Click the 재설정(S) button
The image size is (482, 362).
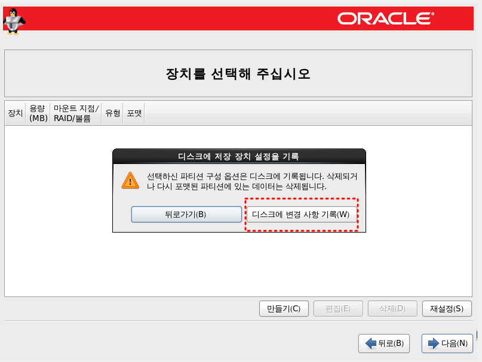click(x=447, y=308)
